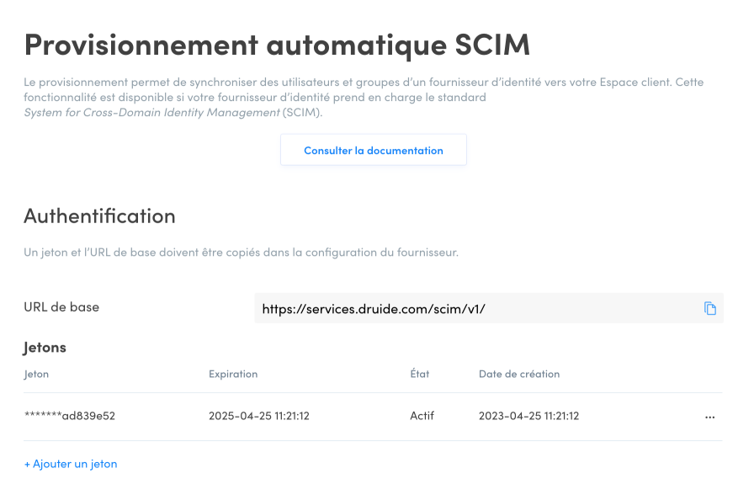Copy the base URL with the copy icon
The width and height of the screenshot is (754, 495).
point(709,308)
